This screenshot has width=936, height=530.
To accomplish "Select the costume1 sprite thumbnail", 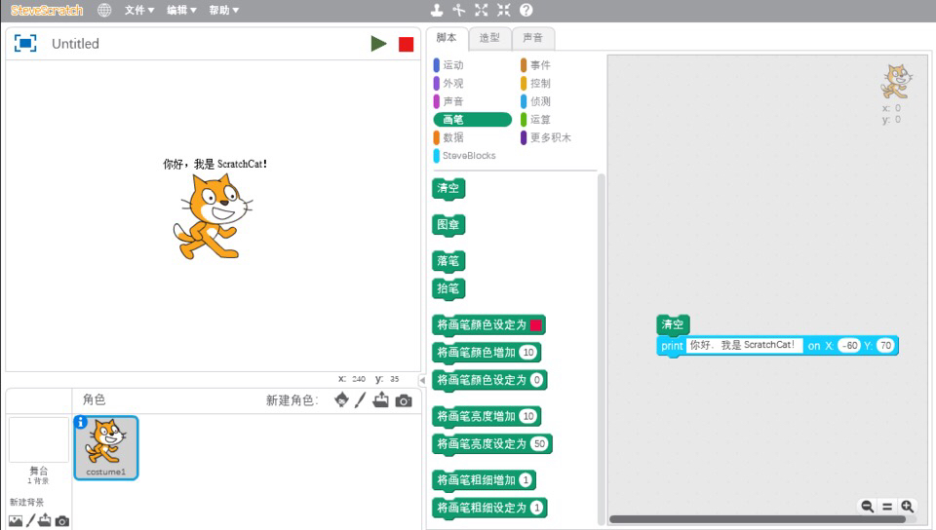I will click(105, 448).
